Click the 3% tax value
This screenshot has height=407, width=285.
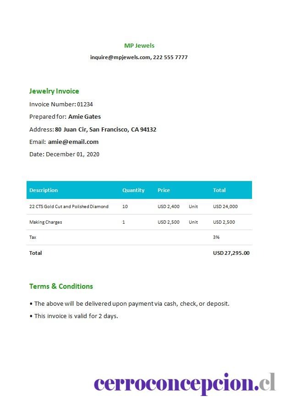pos(216,237)
